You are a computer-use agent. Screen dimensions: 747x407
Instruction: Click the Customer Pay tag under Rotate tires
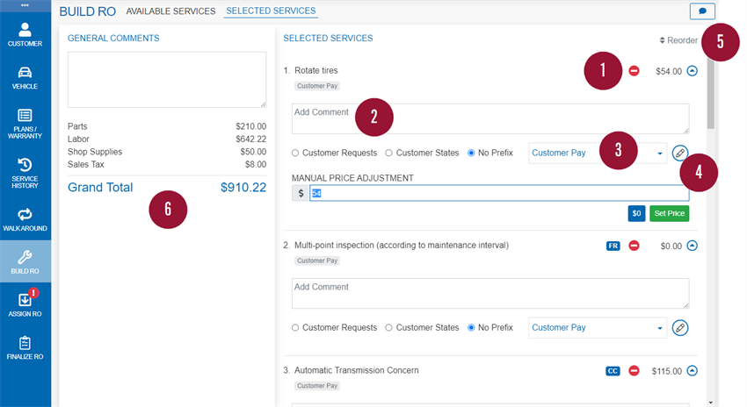[317, 86]
